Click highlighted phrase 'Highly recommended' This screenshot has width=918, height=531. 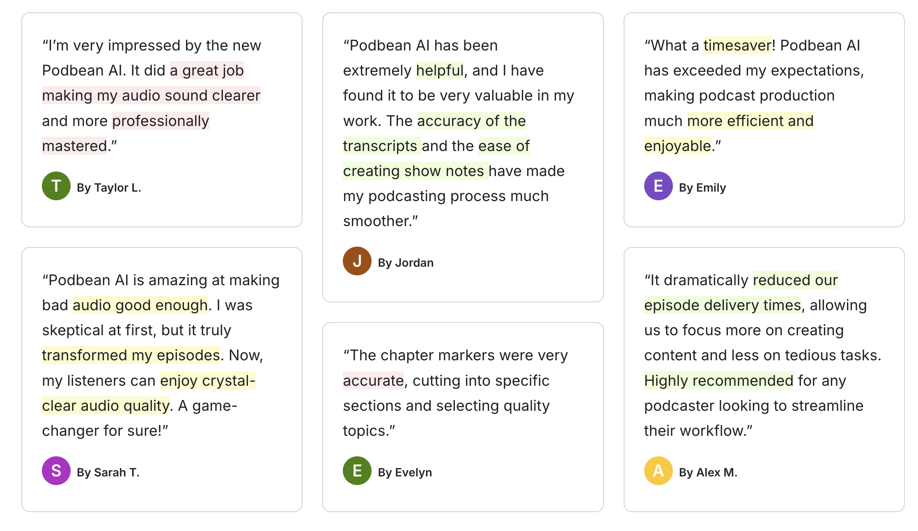coord(719,381)
